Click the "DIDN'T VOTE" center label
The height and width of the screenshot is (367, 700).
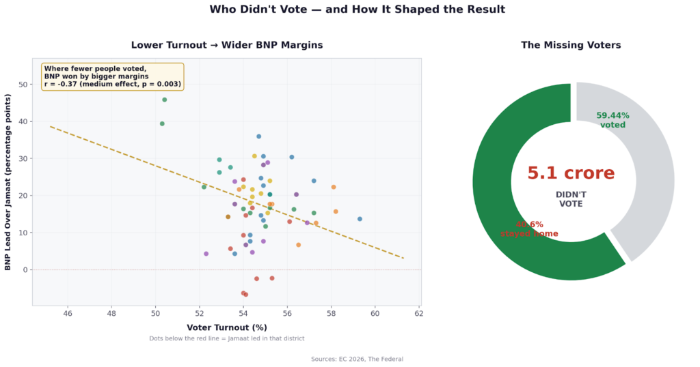tap(571, 199)
